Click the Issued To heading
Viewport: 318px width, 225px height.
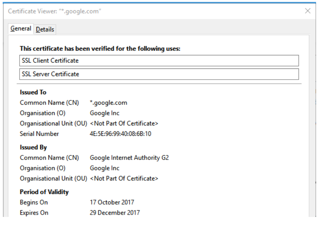[x=33, y=92]
